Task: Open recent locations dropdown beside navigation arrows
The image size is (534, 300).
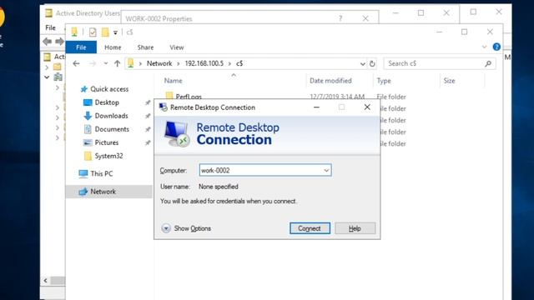Action: point(106,63)
